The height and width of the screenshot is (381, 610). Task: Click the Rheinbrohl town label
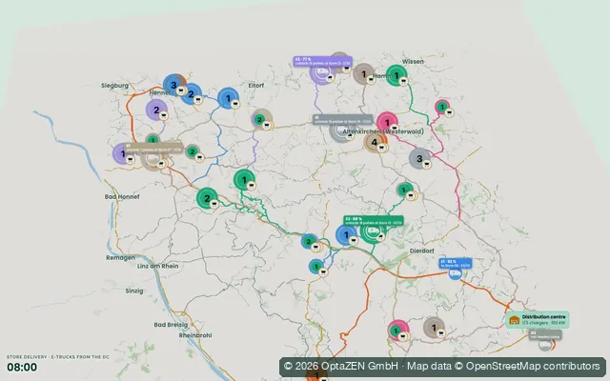point(195,335)
